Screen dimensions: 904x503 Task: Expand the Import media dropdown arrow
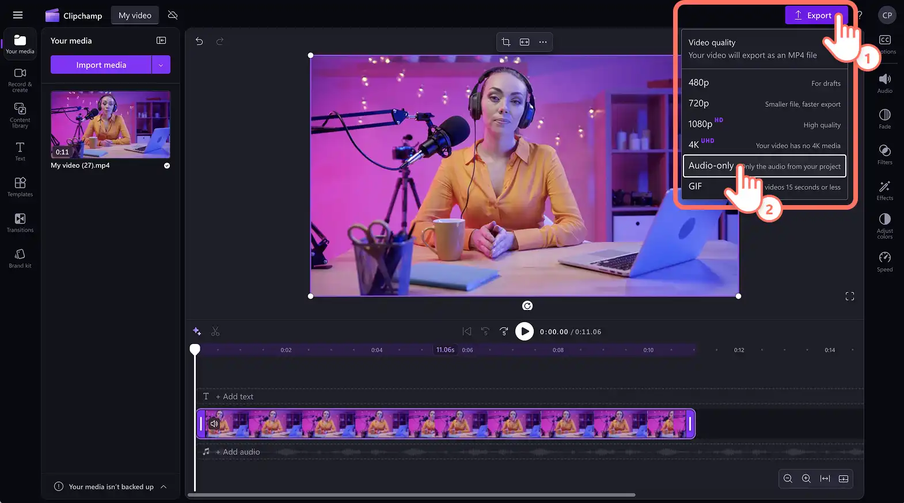coord(161,65)
